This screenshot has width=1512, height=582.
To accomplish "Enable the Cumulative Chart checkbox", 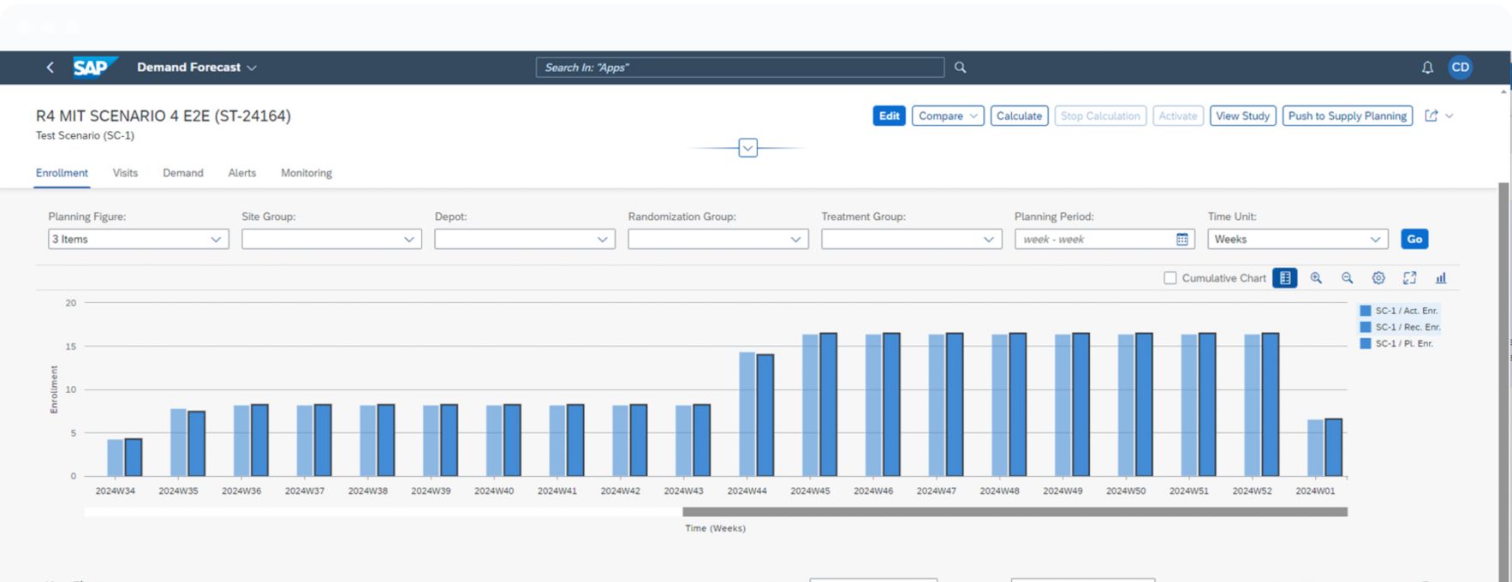I will pyautogui.click(x=1170, y=278).
